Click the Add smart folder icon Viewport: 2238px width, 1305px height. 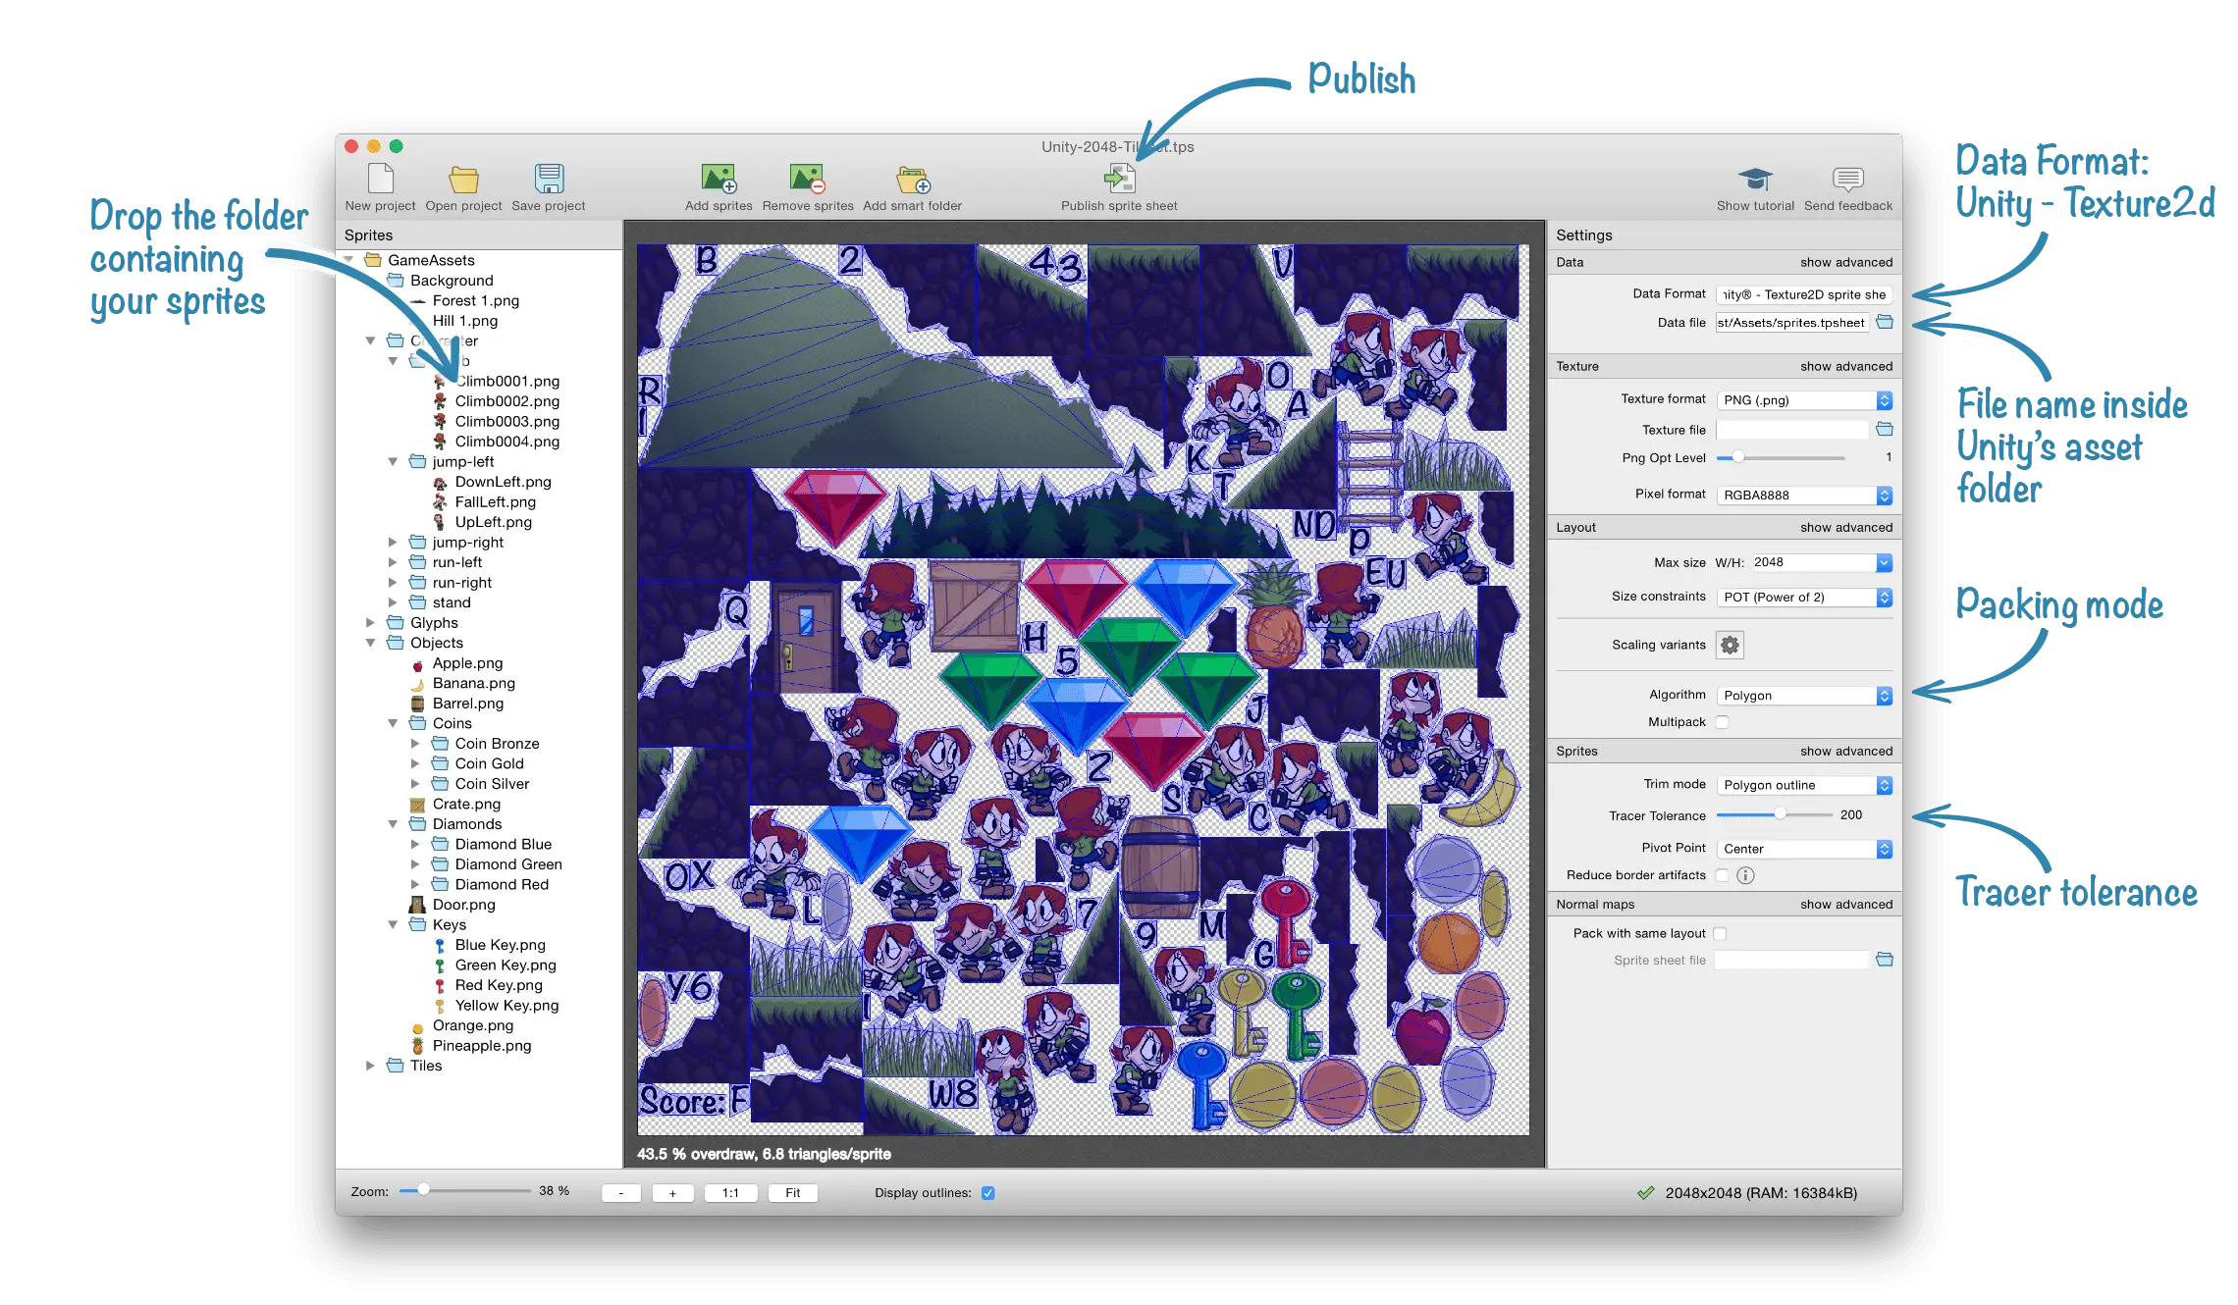pyautogui.click(x=912, y=180)
